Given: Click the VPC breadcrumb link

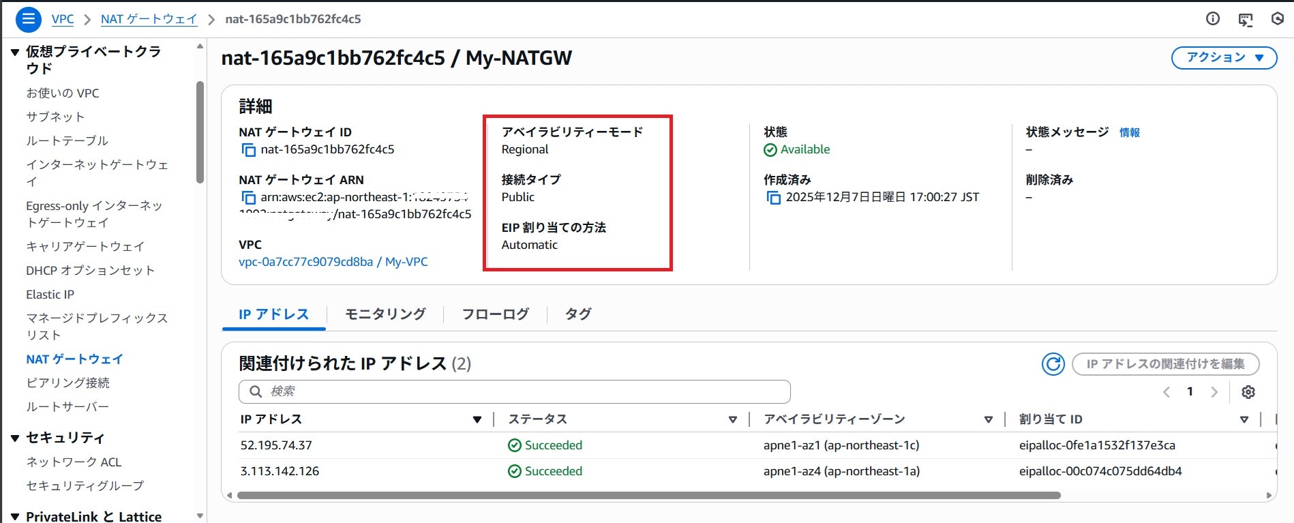Looking at the screenshot, I should [x=63, y=19].
